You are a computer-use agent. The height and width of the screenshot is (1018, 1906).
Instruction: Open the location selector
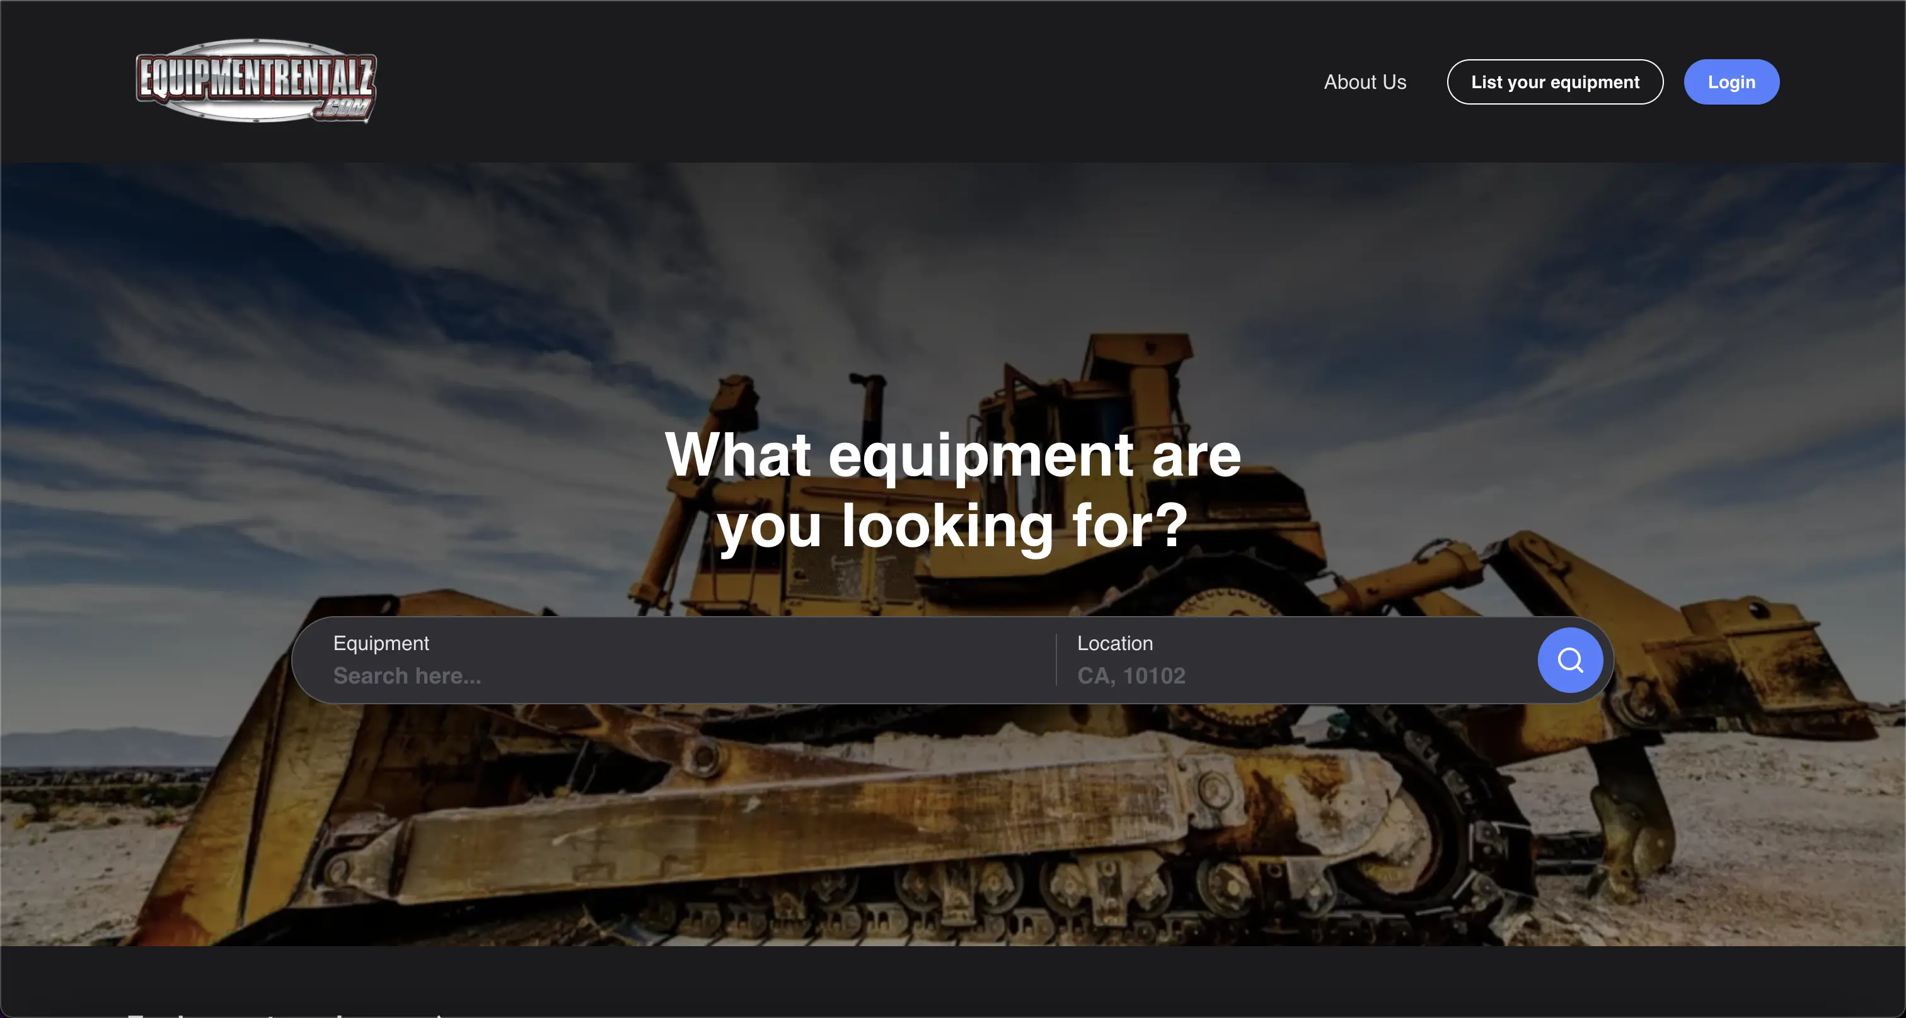point(1258,660)
